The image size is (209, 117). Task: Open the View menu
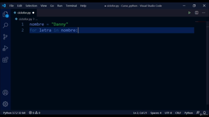43,6
